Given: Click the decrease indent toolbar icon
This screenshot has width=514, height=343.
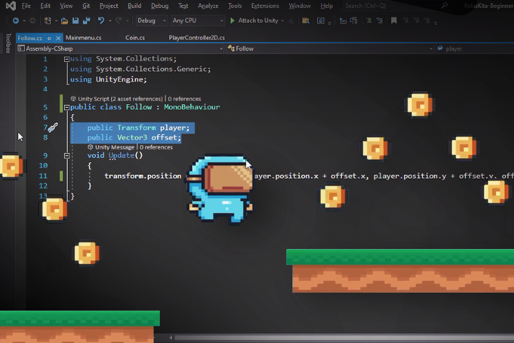Looking at the screenshot, I should 343,21.
